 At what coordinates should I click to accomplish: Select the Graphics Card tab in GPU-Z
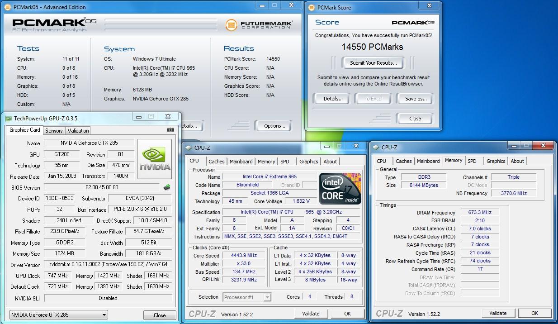25,130
